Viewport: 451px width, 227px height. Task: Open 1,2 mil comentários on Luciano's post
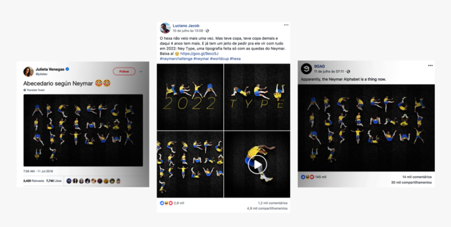[x=273, y=203]
